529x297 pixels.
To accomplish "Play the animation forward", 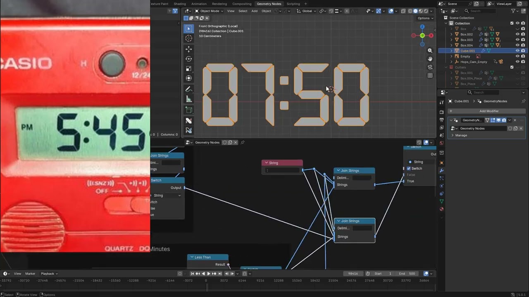I will pyautogui.click(x=208, y=273).
